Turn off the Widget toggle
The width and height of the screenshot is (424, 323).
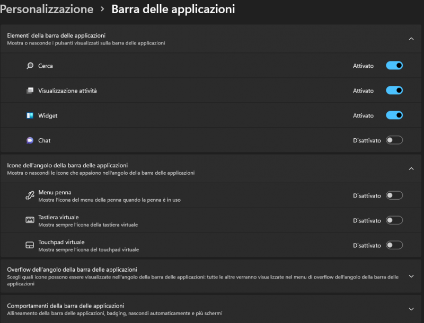394,115
